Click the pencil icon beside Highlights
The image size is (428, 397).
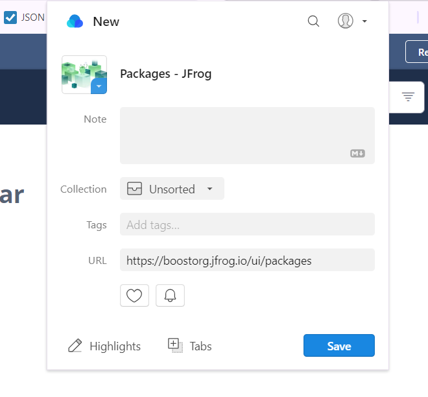pyautogui.click(x=75, y=346)
